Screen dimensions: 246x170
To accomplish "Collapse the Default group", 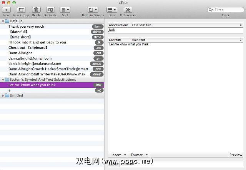I will pos(3,21).
